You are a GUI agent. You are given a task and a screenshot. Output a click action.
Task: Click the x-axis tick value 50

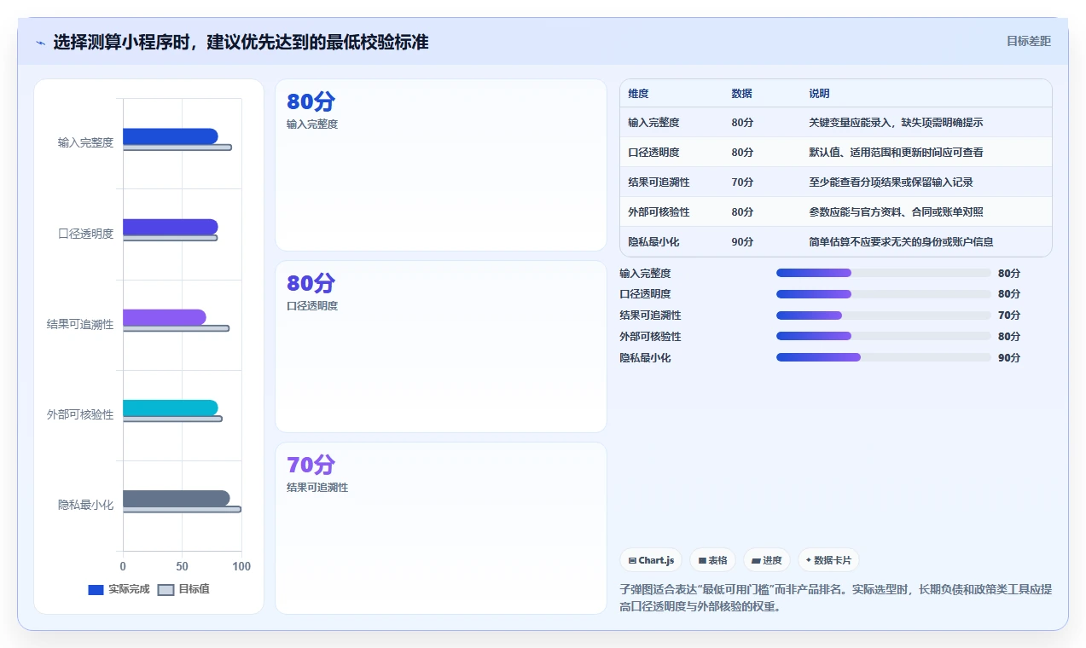182,566
